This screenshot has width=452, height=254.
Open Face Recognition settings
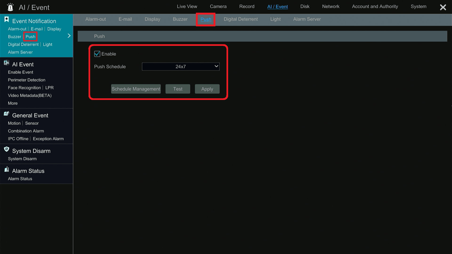24,88
